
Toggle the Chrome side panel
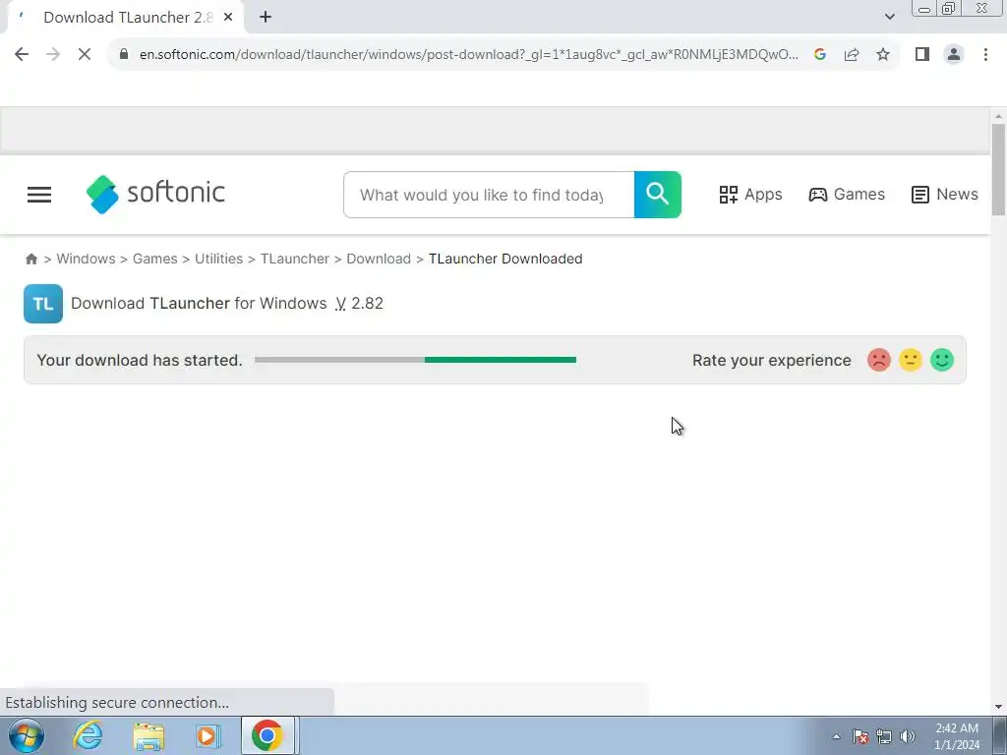tap(922, 55)
